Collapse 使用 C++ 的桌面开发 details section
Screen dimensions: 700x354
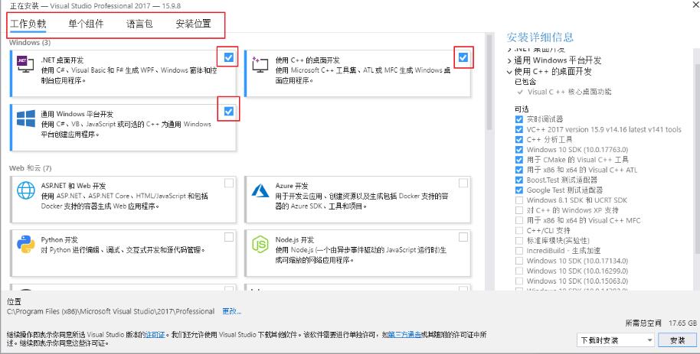509,72
